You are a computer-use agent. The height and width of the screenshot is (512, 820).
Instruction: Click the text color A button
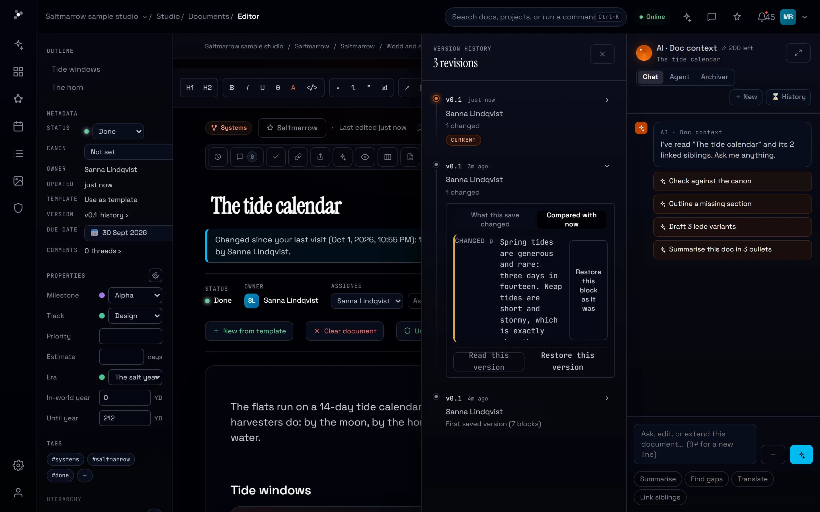point(293,88)
